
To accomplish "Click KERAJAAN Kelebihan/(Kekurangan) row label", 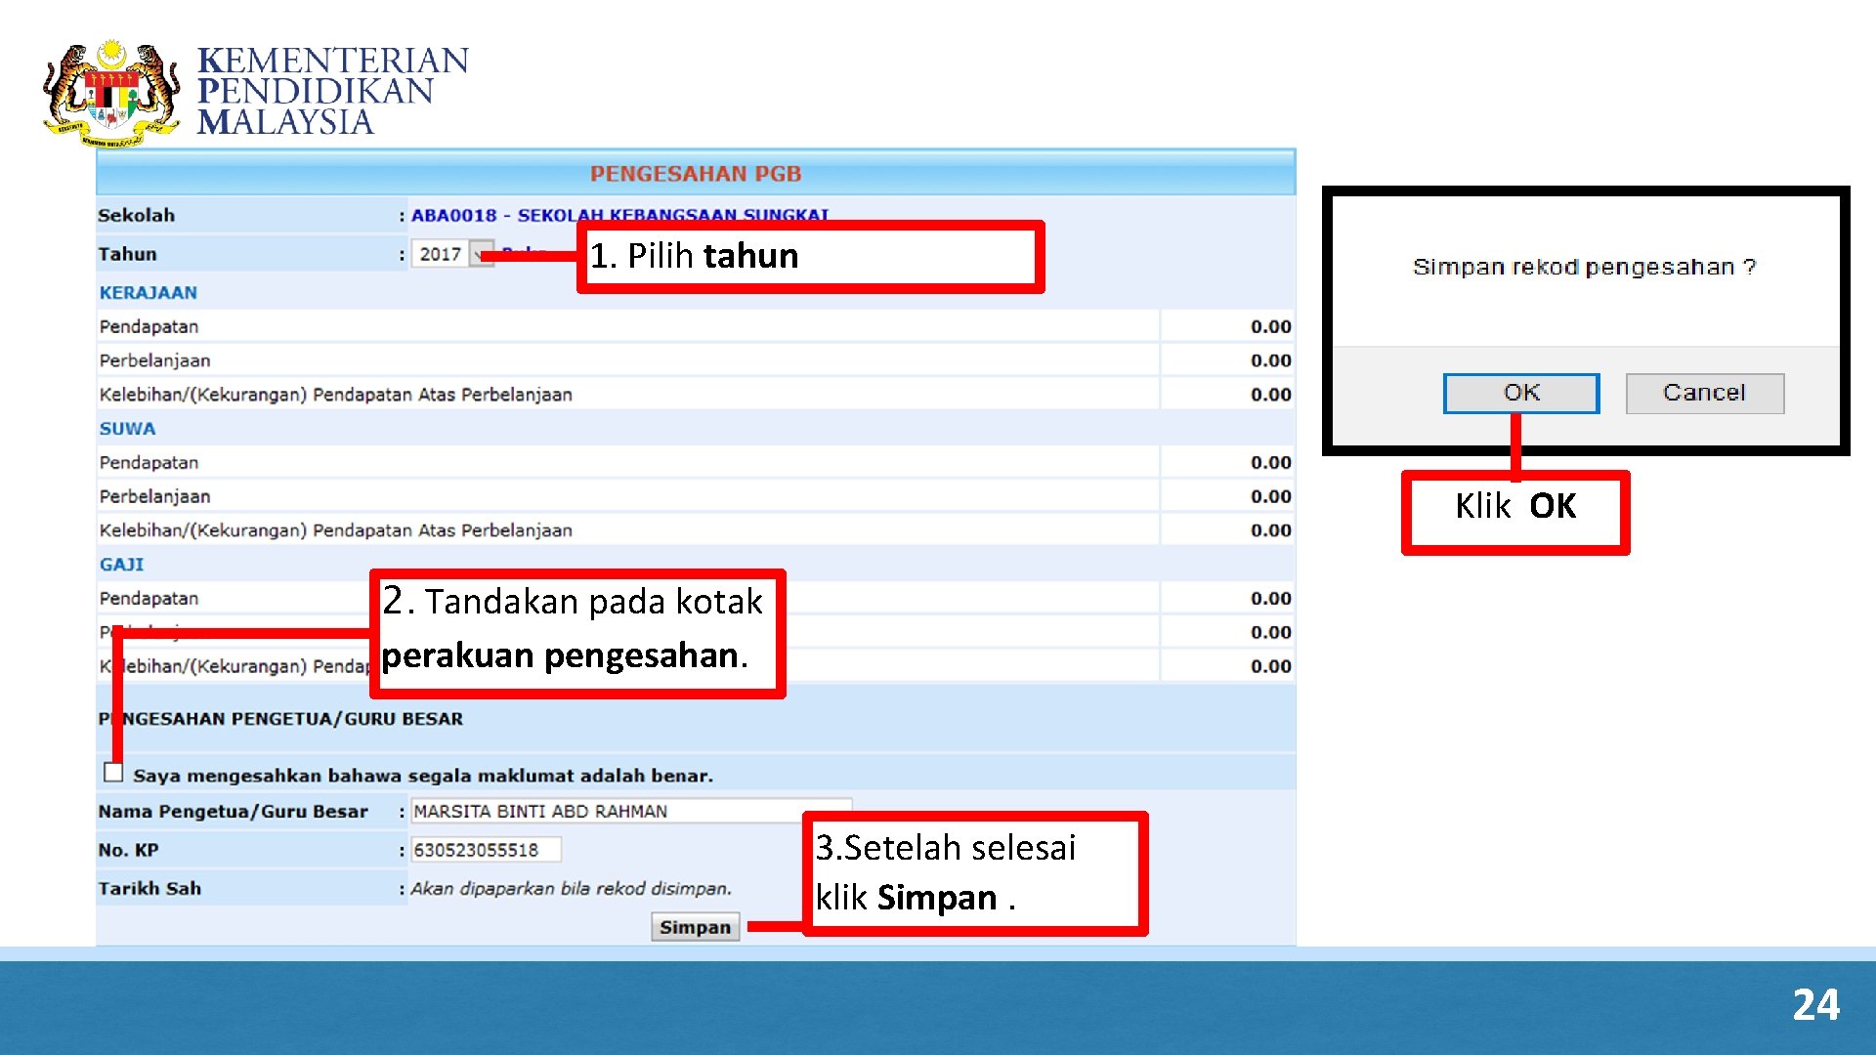I will pos(335,395).
